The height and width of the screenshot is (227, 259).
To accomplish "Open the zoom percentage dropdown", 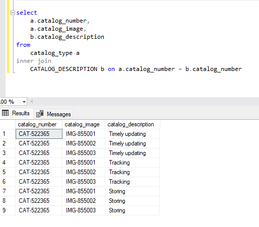I will click(24, 102).
